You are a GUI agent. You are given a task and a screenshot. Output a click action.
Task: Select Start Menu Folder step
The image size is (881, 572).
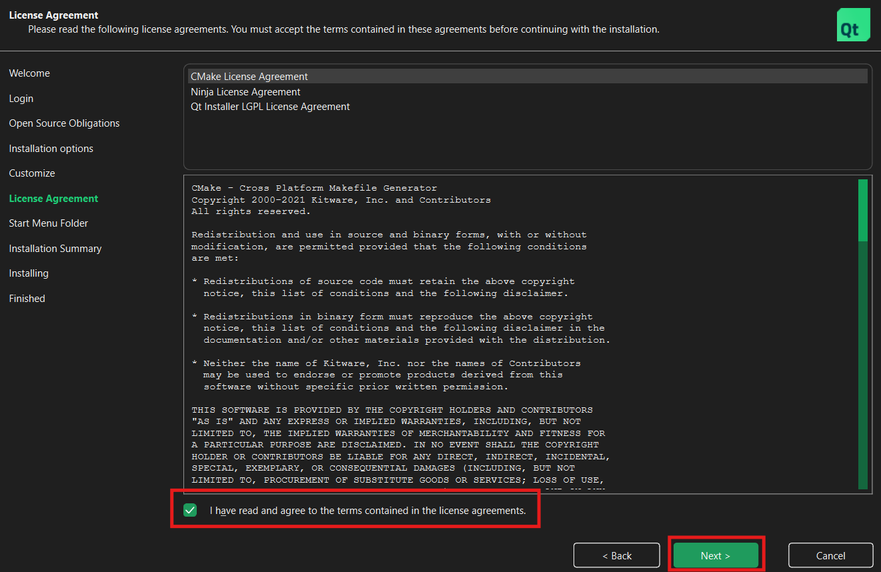point(49,223)
